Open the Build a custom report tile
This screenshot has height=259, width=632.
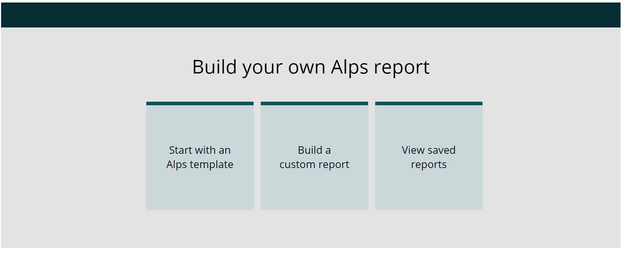[x=314, y=156]
